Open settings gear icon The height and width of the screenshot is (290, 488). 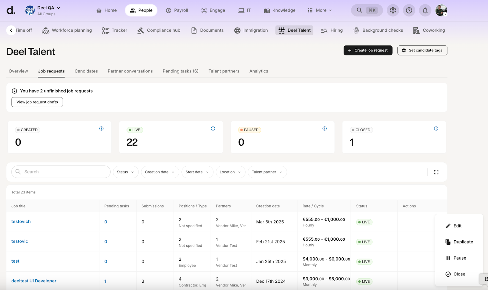pos(393,10)
